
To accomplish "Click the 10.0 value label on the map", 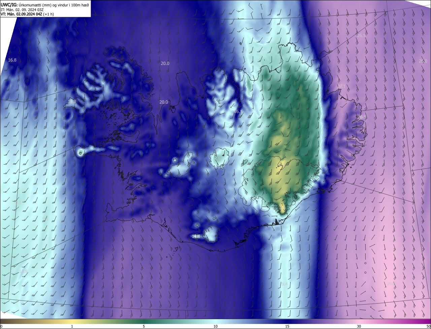I will (x=196, y=236).
